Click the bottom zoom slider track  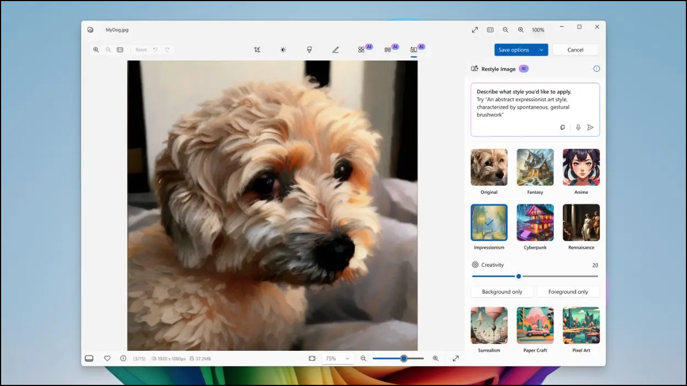398,359
